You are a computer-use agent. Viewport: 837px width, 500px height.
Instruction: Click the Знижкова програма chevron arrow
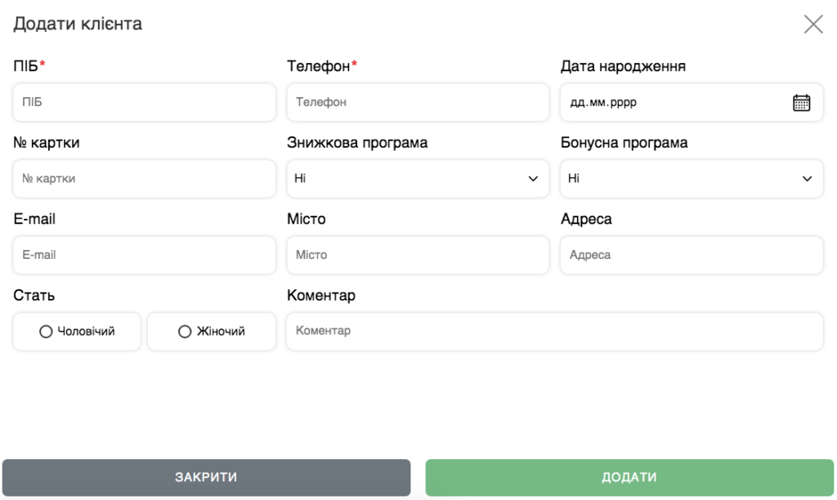pos(533,179)
